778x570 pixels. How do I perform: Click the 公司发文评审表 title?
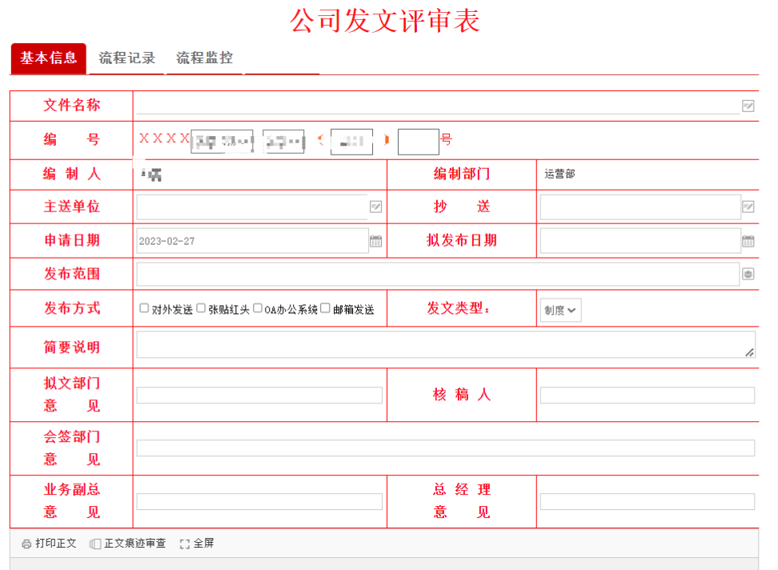385,21
